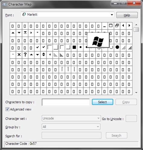Choose the thin resize grip next to the filled circle
The image size is (143, 150).
coord(123,47)
